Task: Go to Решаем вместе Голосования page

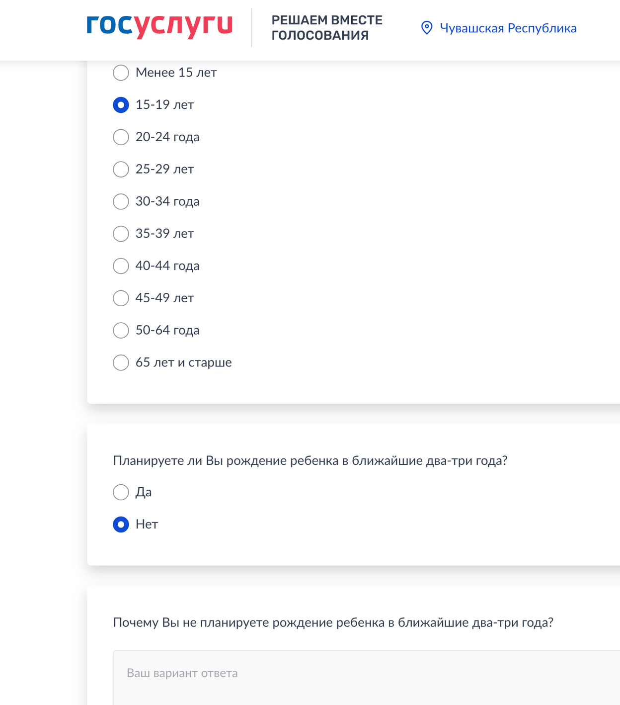Action: (x=327, y=28)
